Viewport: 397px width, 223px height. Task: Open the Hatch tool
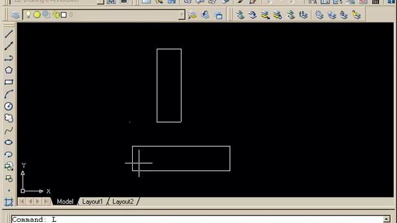pyautogui.click(x=9, y=202)
